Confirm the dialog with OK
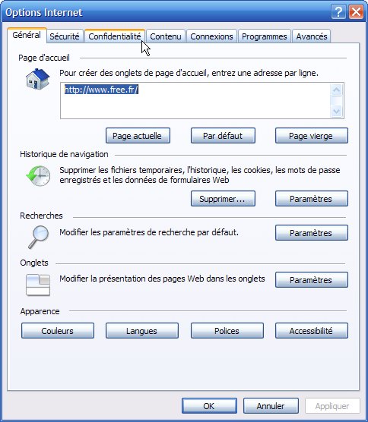368x422 pixels. click(209, 405)
